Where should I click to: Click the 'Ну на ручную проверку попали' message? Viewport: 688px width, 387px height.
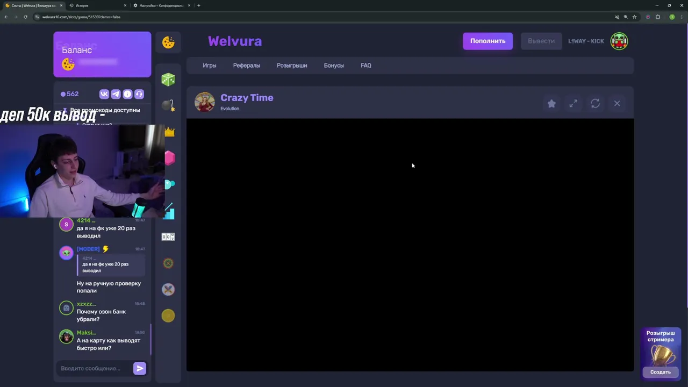pyautogui.click(x=109, y=287)
